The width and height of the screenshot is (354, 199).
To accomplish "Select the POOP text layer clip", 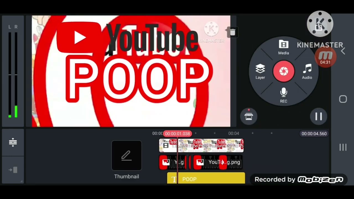I will click(x=206, y=178).
